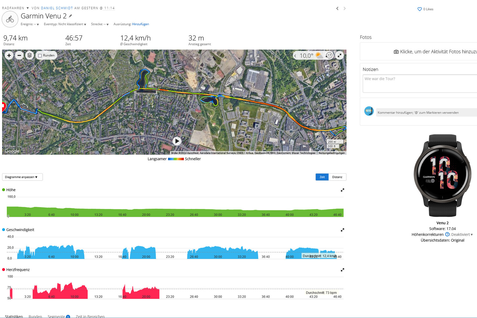Zoom in on the activity map
Screen dimensions: 477x318
click(x=9, y=55)
